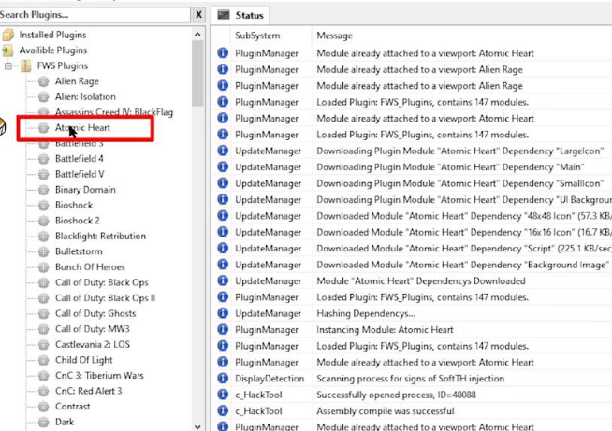Select the Bunch Of Heroes plugin
The width and height of the screenshot is (612, 431).
pos(90,266)
